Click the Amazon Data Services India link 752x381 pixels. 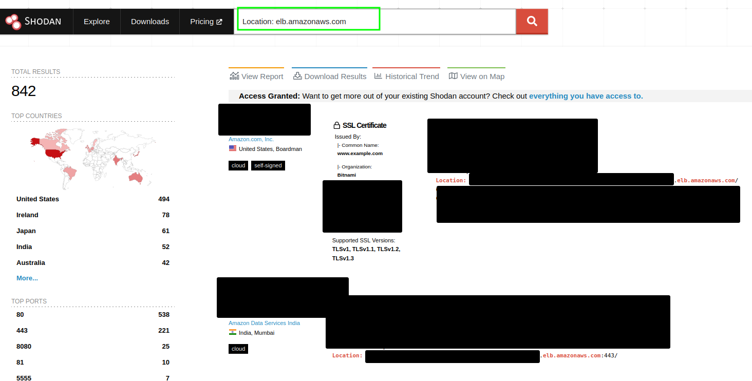tap(264, 322)
